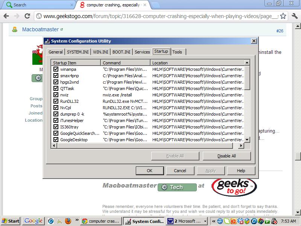Sort by the Startup Item column header

(x=76, y=63)
